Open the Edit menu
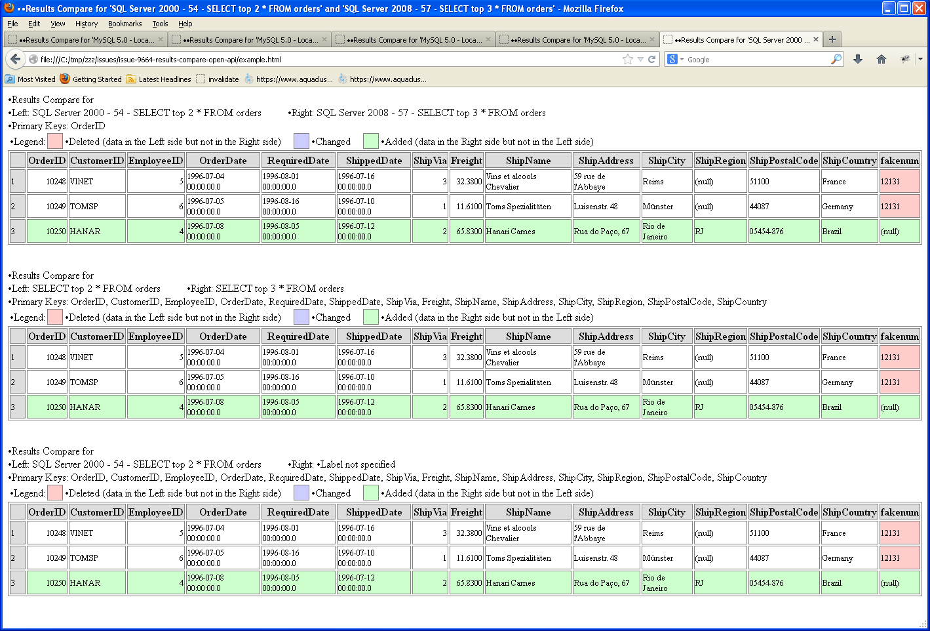This screenshot has width=930, height=631. 34,24
